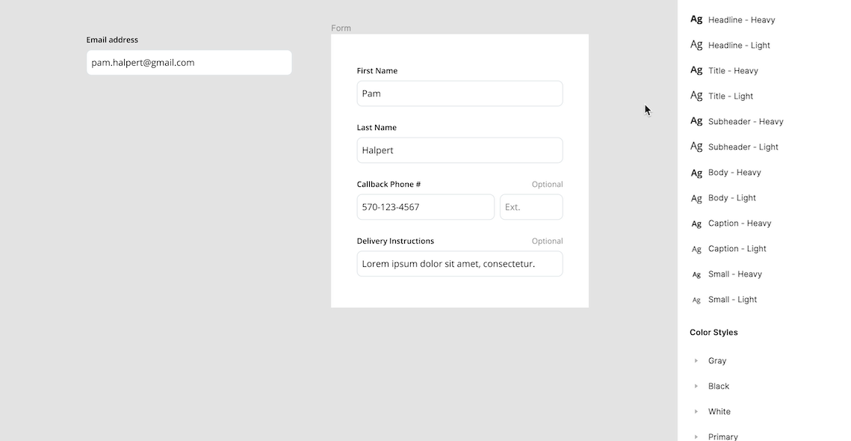The image size is (851, 441).
Task: Click the Gray color style name
Action: [717, 361]
